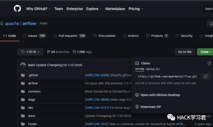The height and width of the screenshot is (127, 213).
Task: Switch to the Code tab
Action: pos(10,36)
